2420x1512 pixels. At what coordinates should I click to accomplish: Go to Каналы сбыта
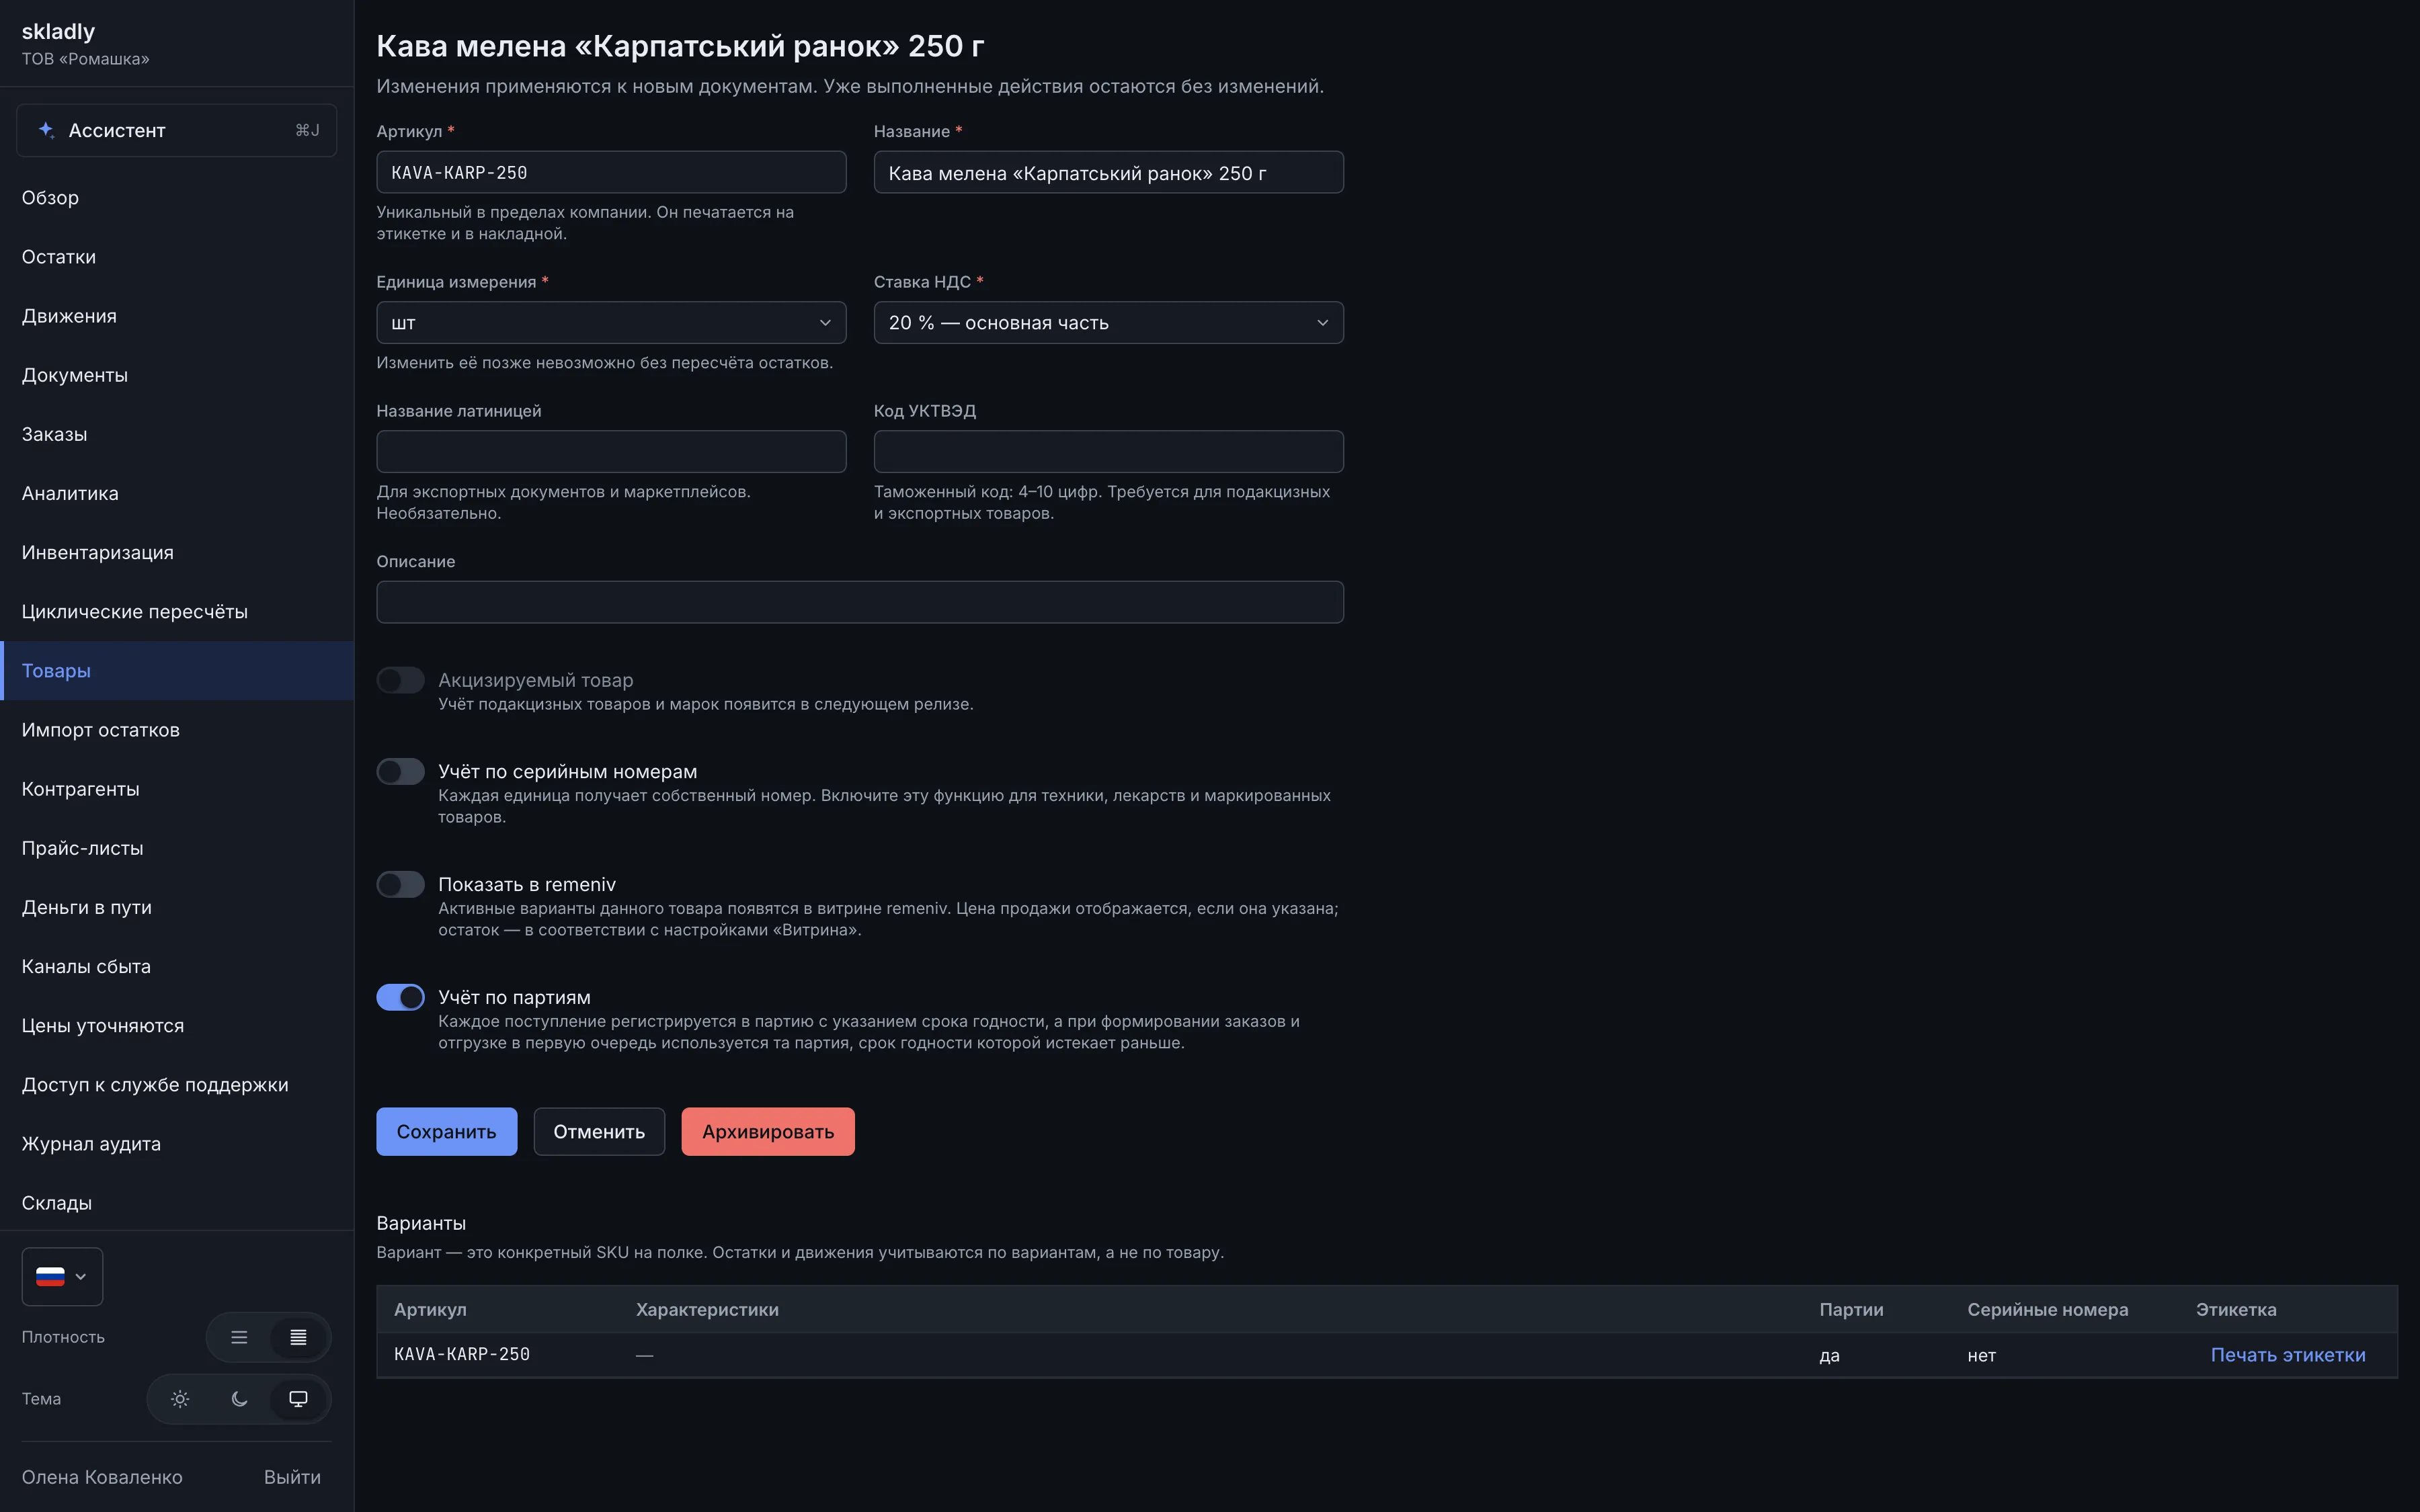[177, 966]
